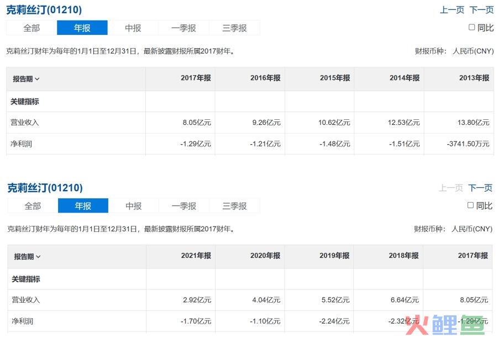Select net profit value -1.10亿元
The image size is (498, 338).
pos(265,321)
